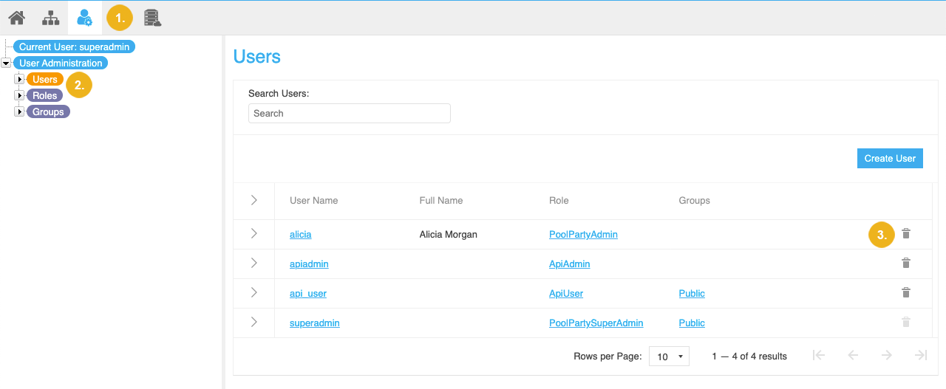Image resolution: width=946 pixels, height=389 pixels.
Task: Open the hierarchy structure icon in the toolbar
Action: coord(51,18)
